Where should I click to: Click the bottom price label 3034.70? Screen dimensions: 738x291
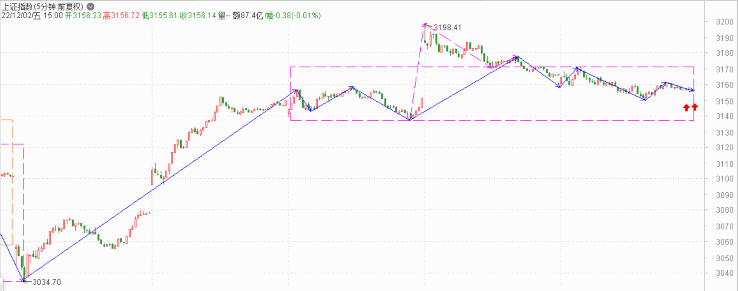click(x=47, y=282)
